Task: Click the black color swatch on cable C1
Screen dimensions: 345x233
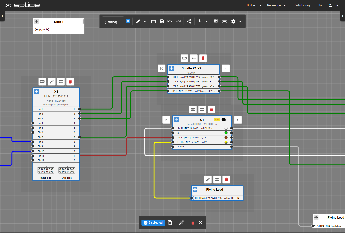Action: click(x=223, y=120)
